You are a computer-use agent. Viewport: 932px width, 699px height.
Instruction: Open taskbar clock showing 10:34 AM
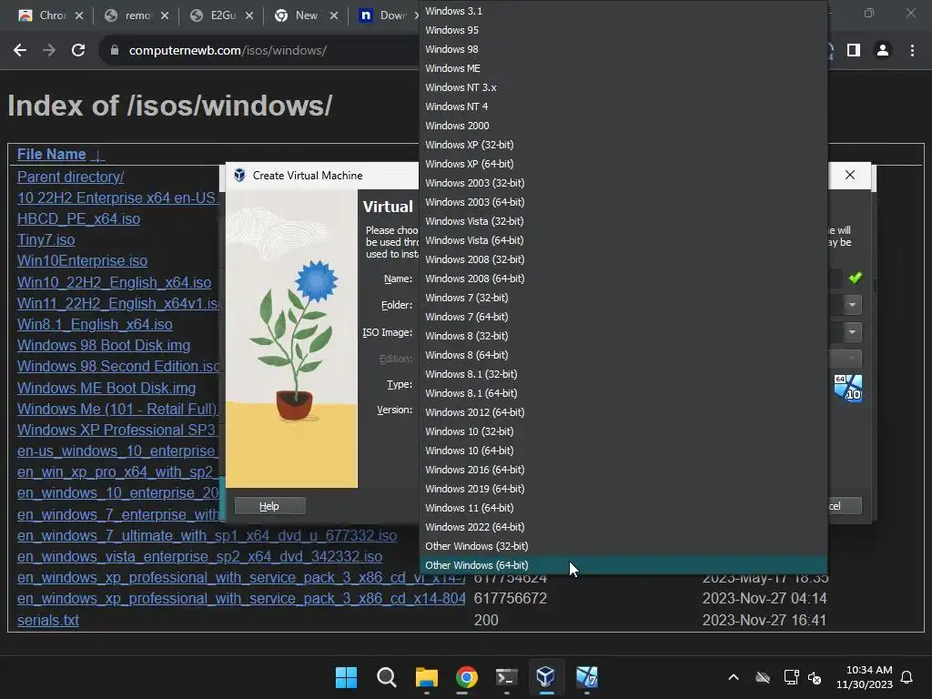coord(865,677)
